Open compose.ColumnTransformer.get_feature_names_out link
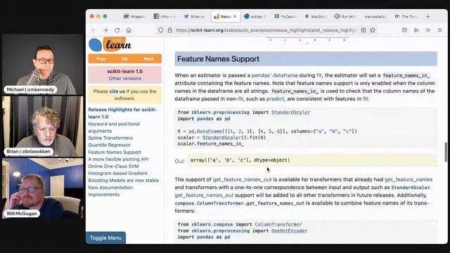This screenshot has height=253, width=450. (239, 203)
